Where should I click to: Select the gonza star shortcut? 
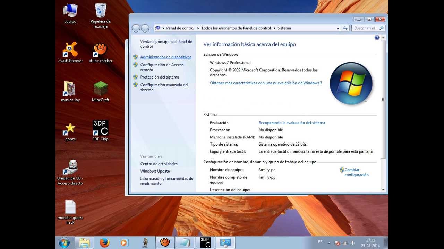tap(70, 131)
